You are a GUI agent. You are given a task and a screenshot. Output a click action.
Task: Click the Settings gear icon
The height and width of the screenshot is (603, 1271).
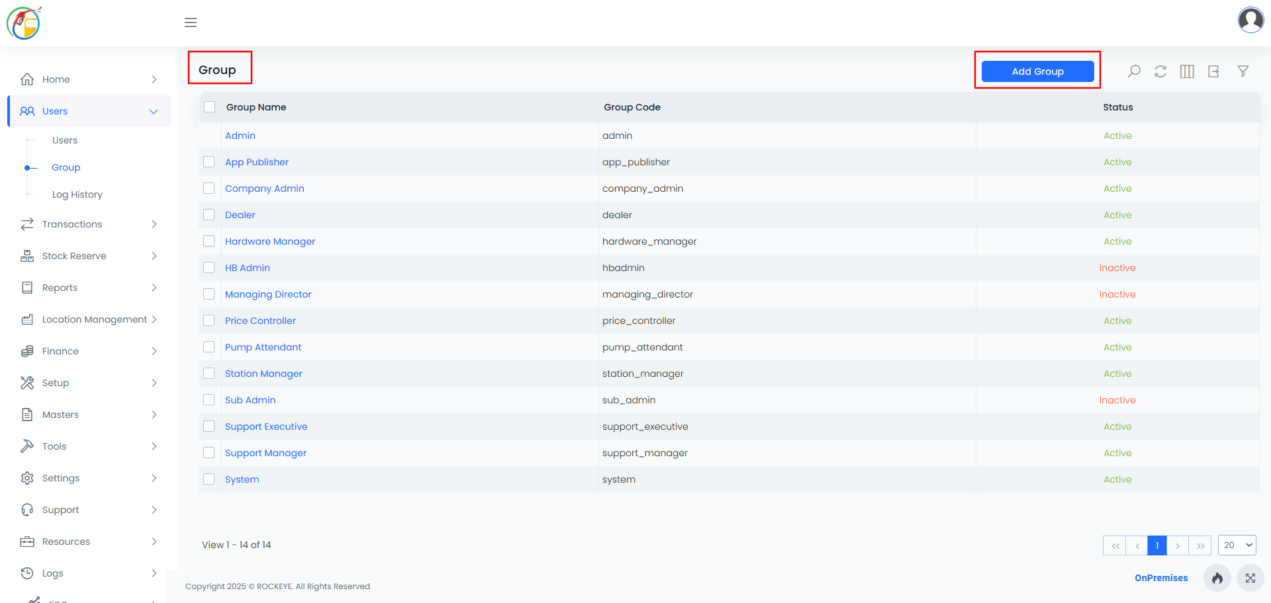(27, 478)
